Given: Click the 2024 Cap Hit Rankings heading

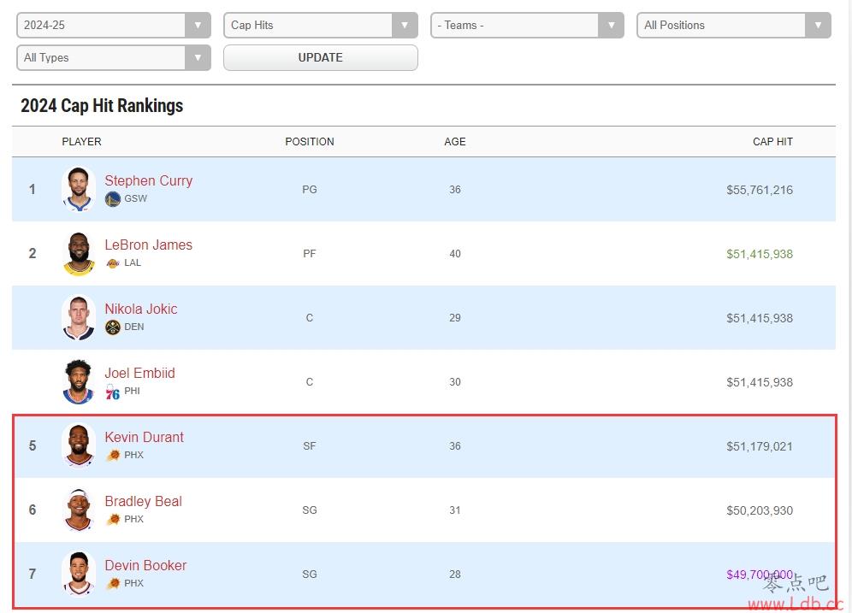Looking at the screenshot, I should (102, 105).
